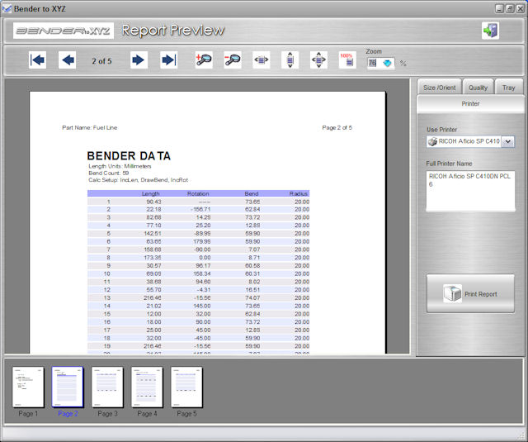Go to the first report page
Image resolution: width=528 pixels, height=442 pixels.
(x=37, y=60)
